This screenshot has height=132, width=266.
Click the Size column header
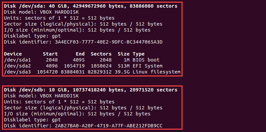[123, 54]
